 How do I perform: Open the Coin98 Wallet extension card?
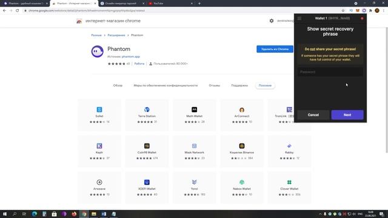coord(147,151)
